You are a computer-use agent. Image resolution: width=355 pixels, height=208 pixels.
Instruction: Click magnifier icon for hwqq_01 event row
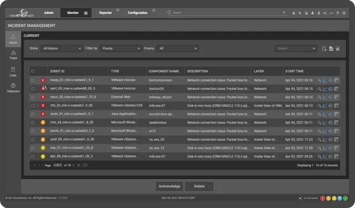pyautogui.click(x=319, y=80)
